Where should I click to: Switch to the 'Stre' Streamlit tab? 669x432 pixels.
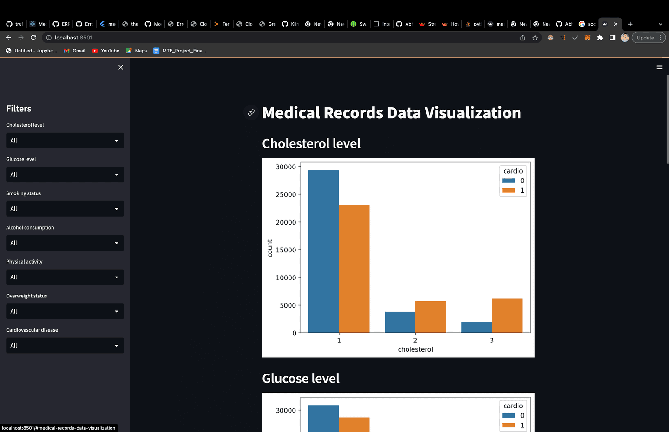pyautogui.click(x=427, y=24)
